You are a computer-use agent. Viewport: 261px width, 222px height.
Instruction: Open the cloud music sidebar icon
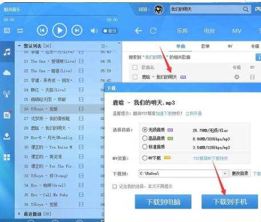(7, 73)
